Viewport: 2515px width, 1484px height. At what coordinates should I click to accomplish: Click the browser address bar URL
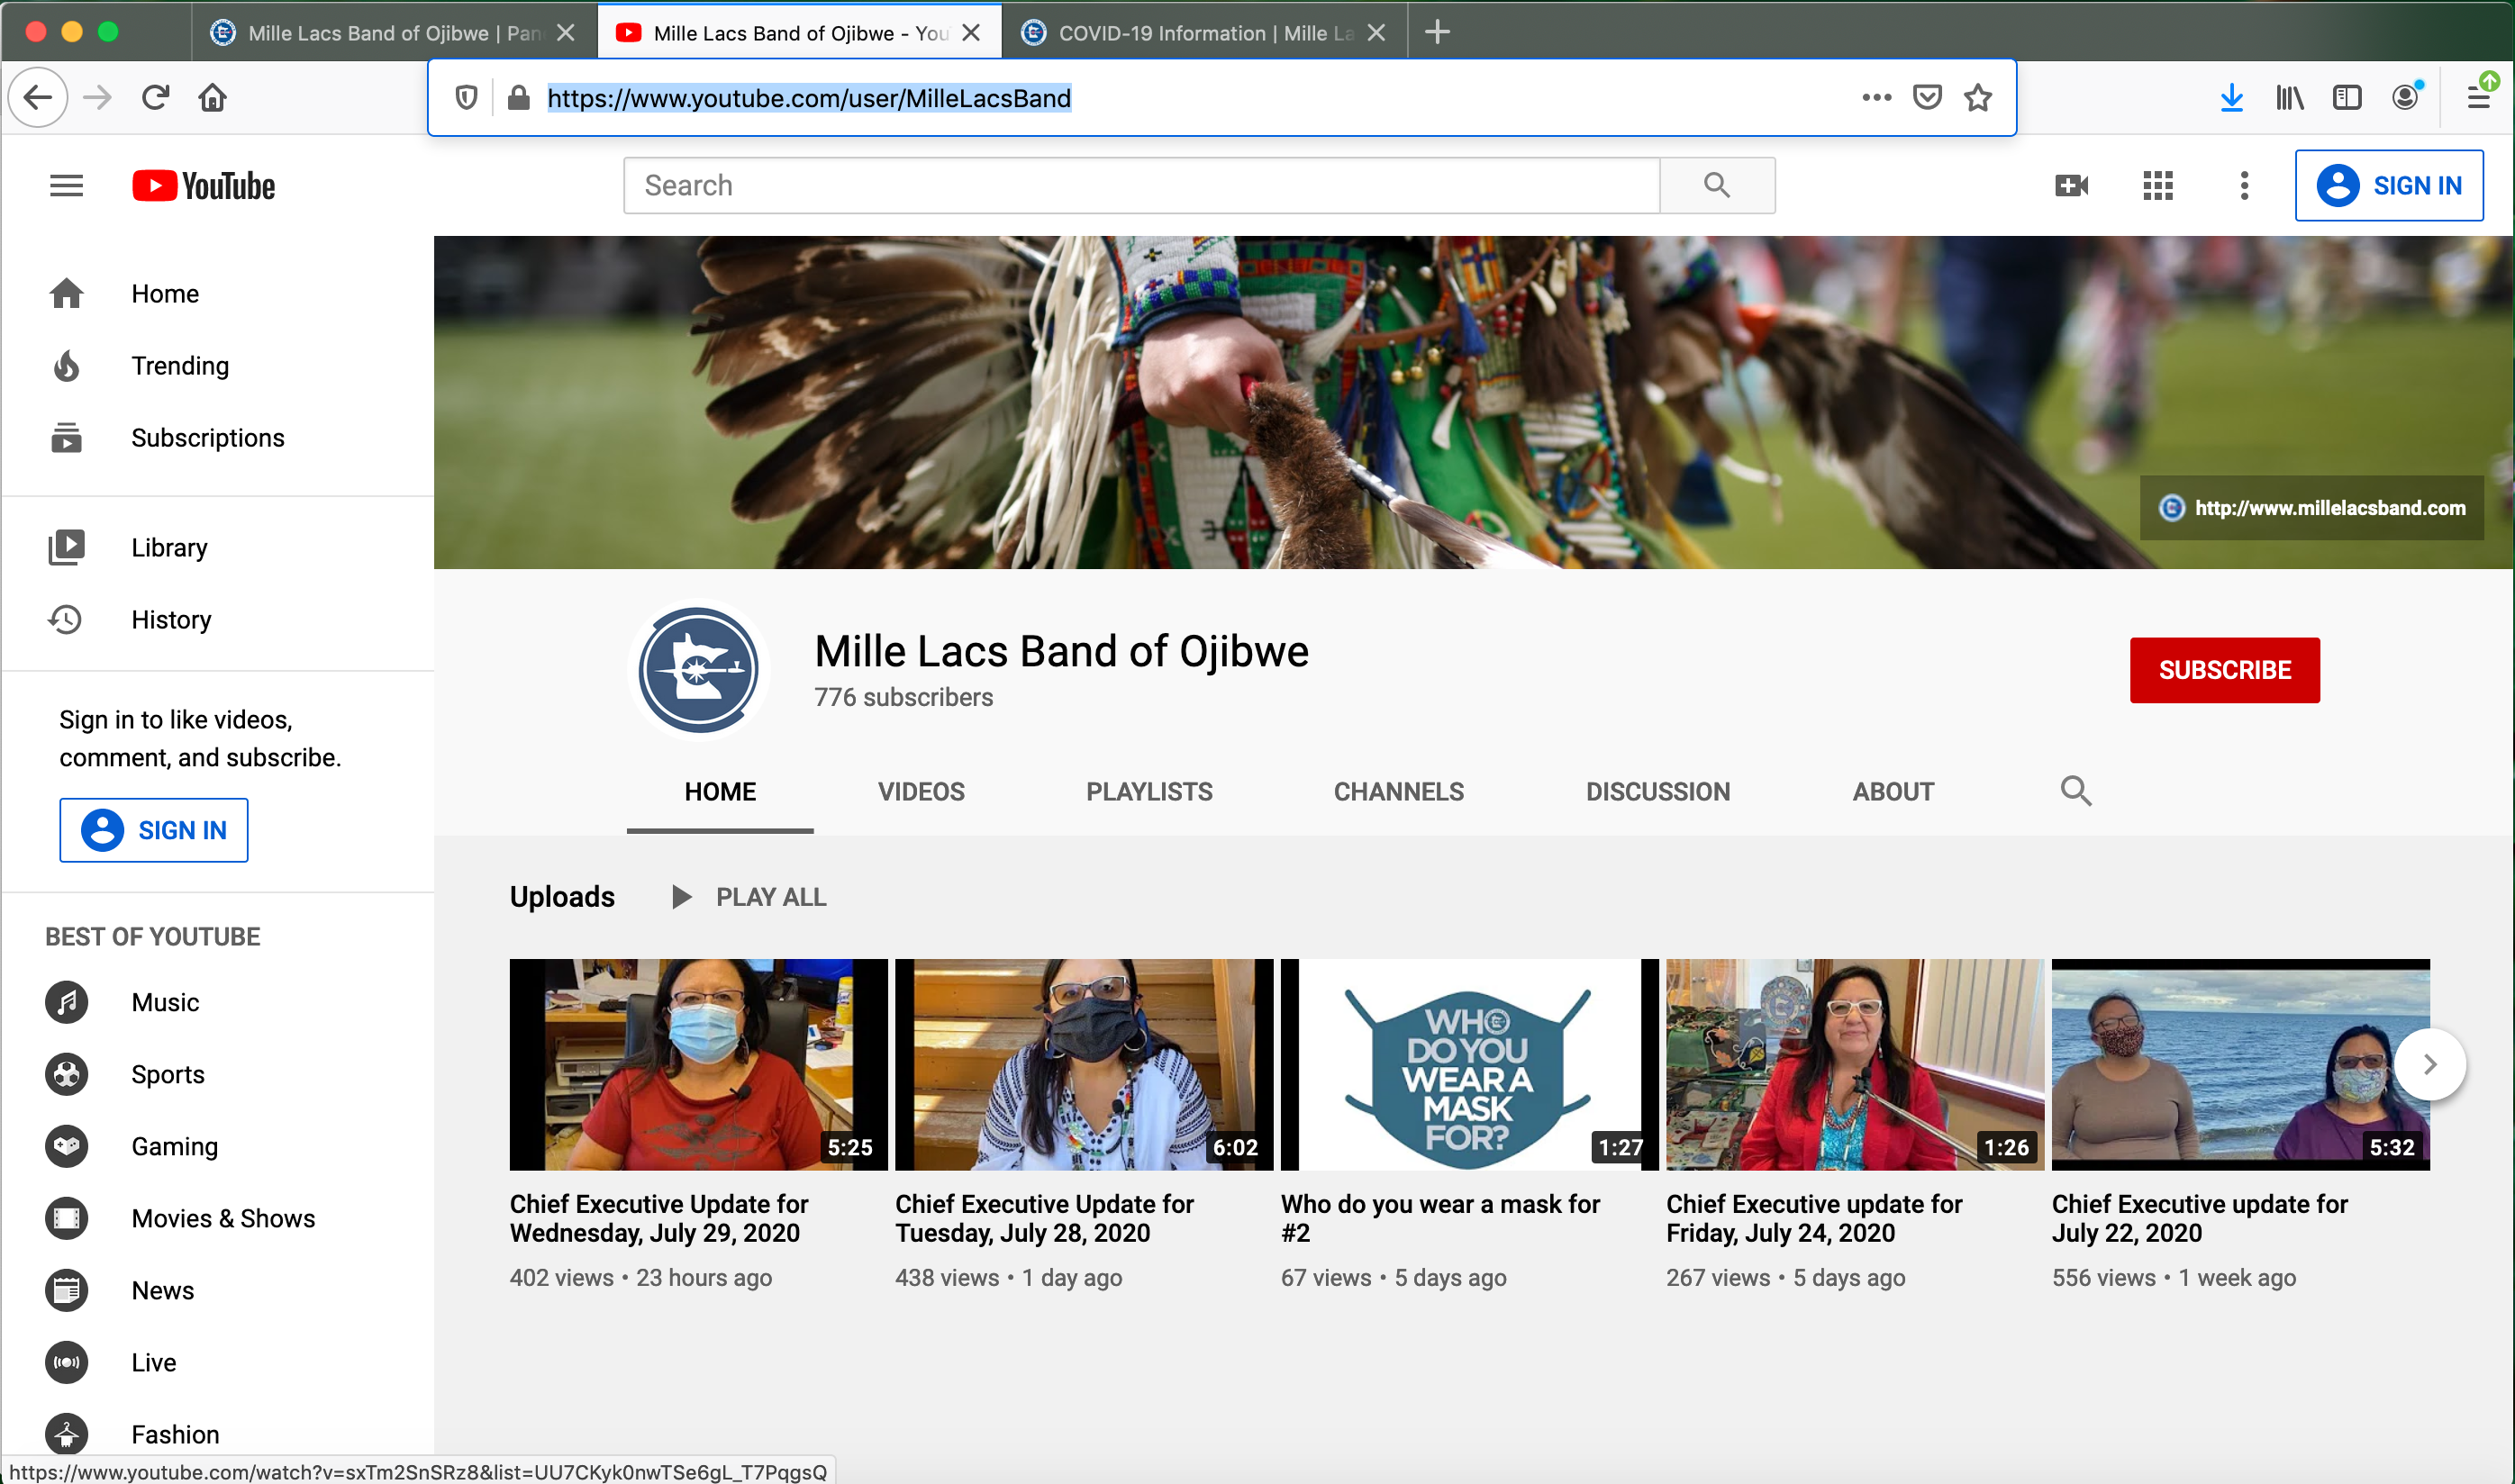click(809, 98)
